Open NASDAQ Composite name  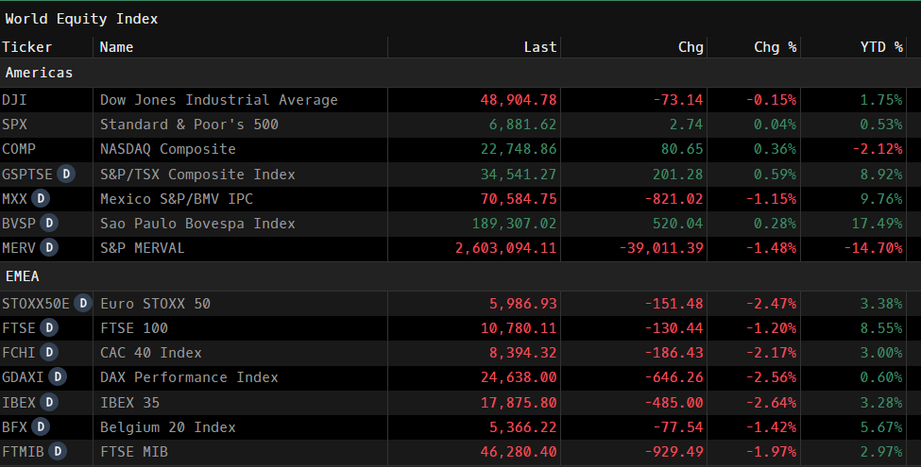168,149
